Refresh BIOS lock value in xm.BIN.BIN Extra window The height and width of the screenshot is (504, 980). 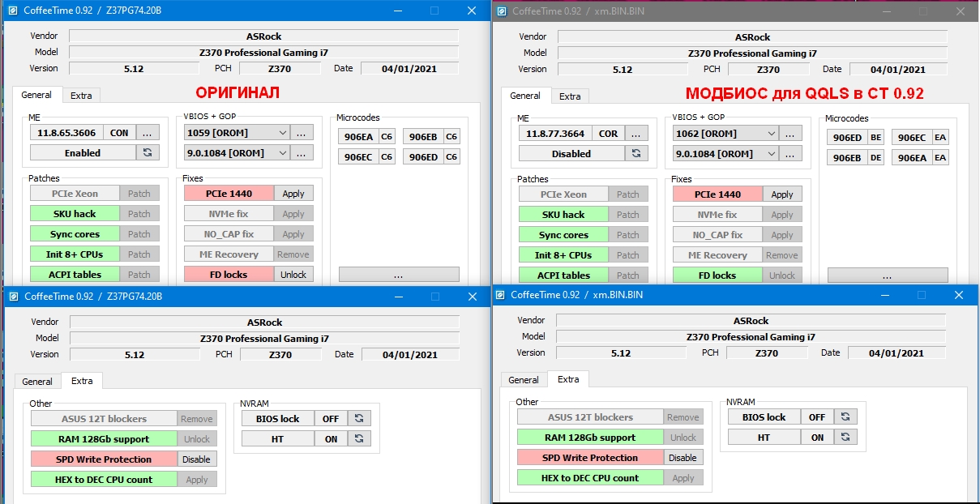point(845,417)
